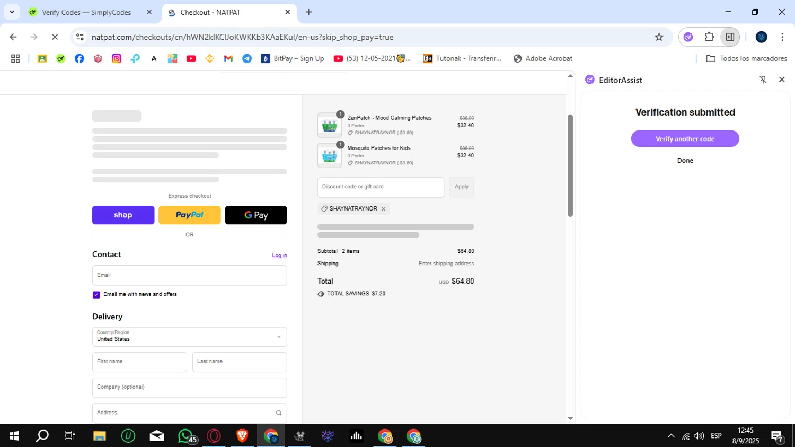Select the Checkout - NATPAT tab

210,12
